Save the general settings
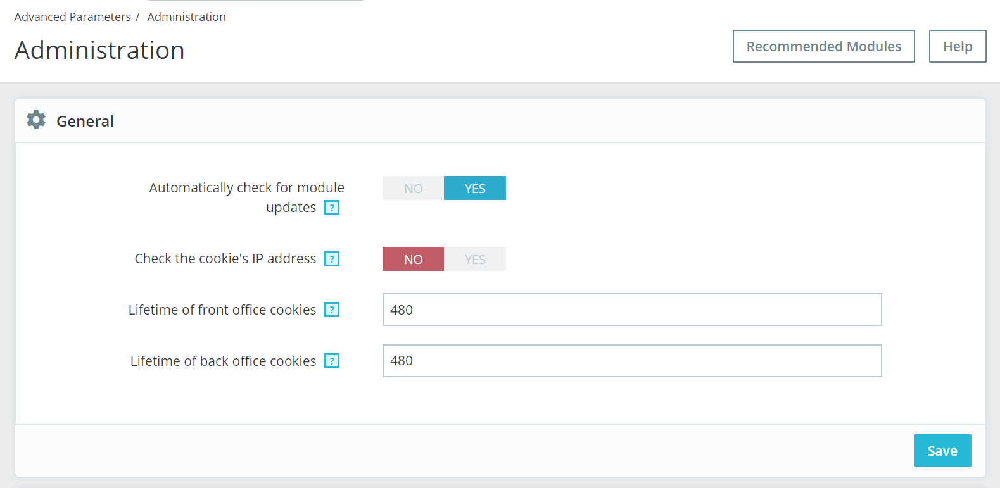Image resolution: width=1000 pixels, height=488 pixels. 942,451
